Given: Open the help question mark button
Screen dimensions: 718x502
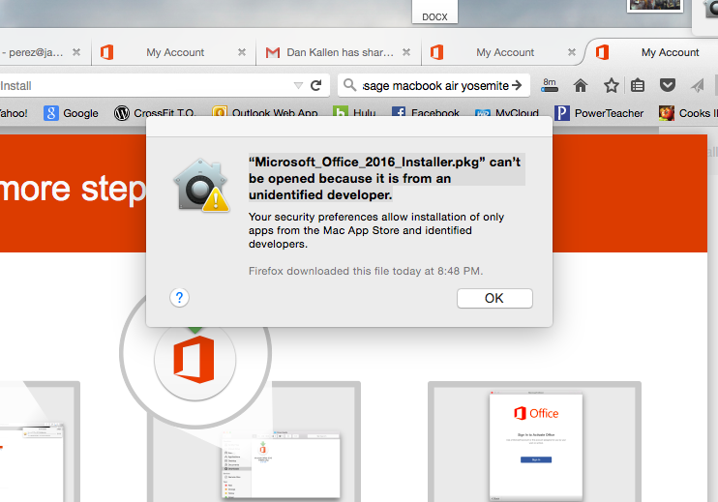Looking at the screenshot, I should point(180,298).
